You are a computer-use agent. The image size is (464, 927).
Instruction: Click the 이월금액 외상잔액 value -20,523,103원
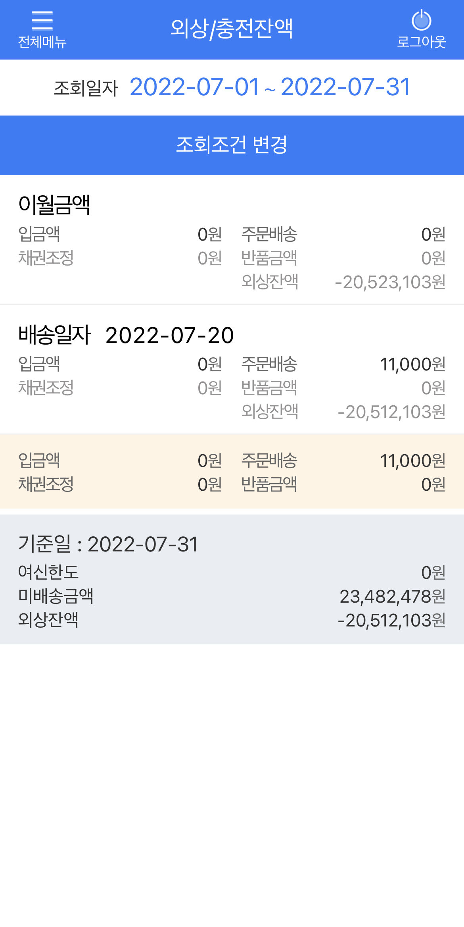coord(390,282)
